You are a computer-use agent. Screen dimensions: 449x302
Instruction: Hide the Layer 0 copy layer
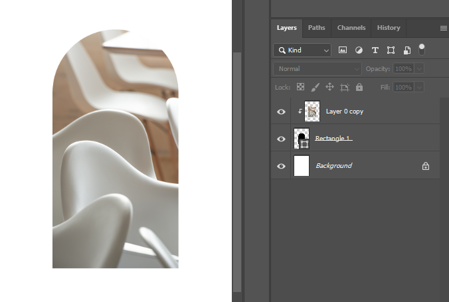pos(281,112)
